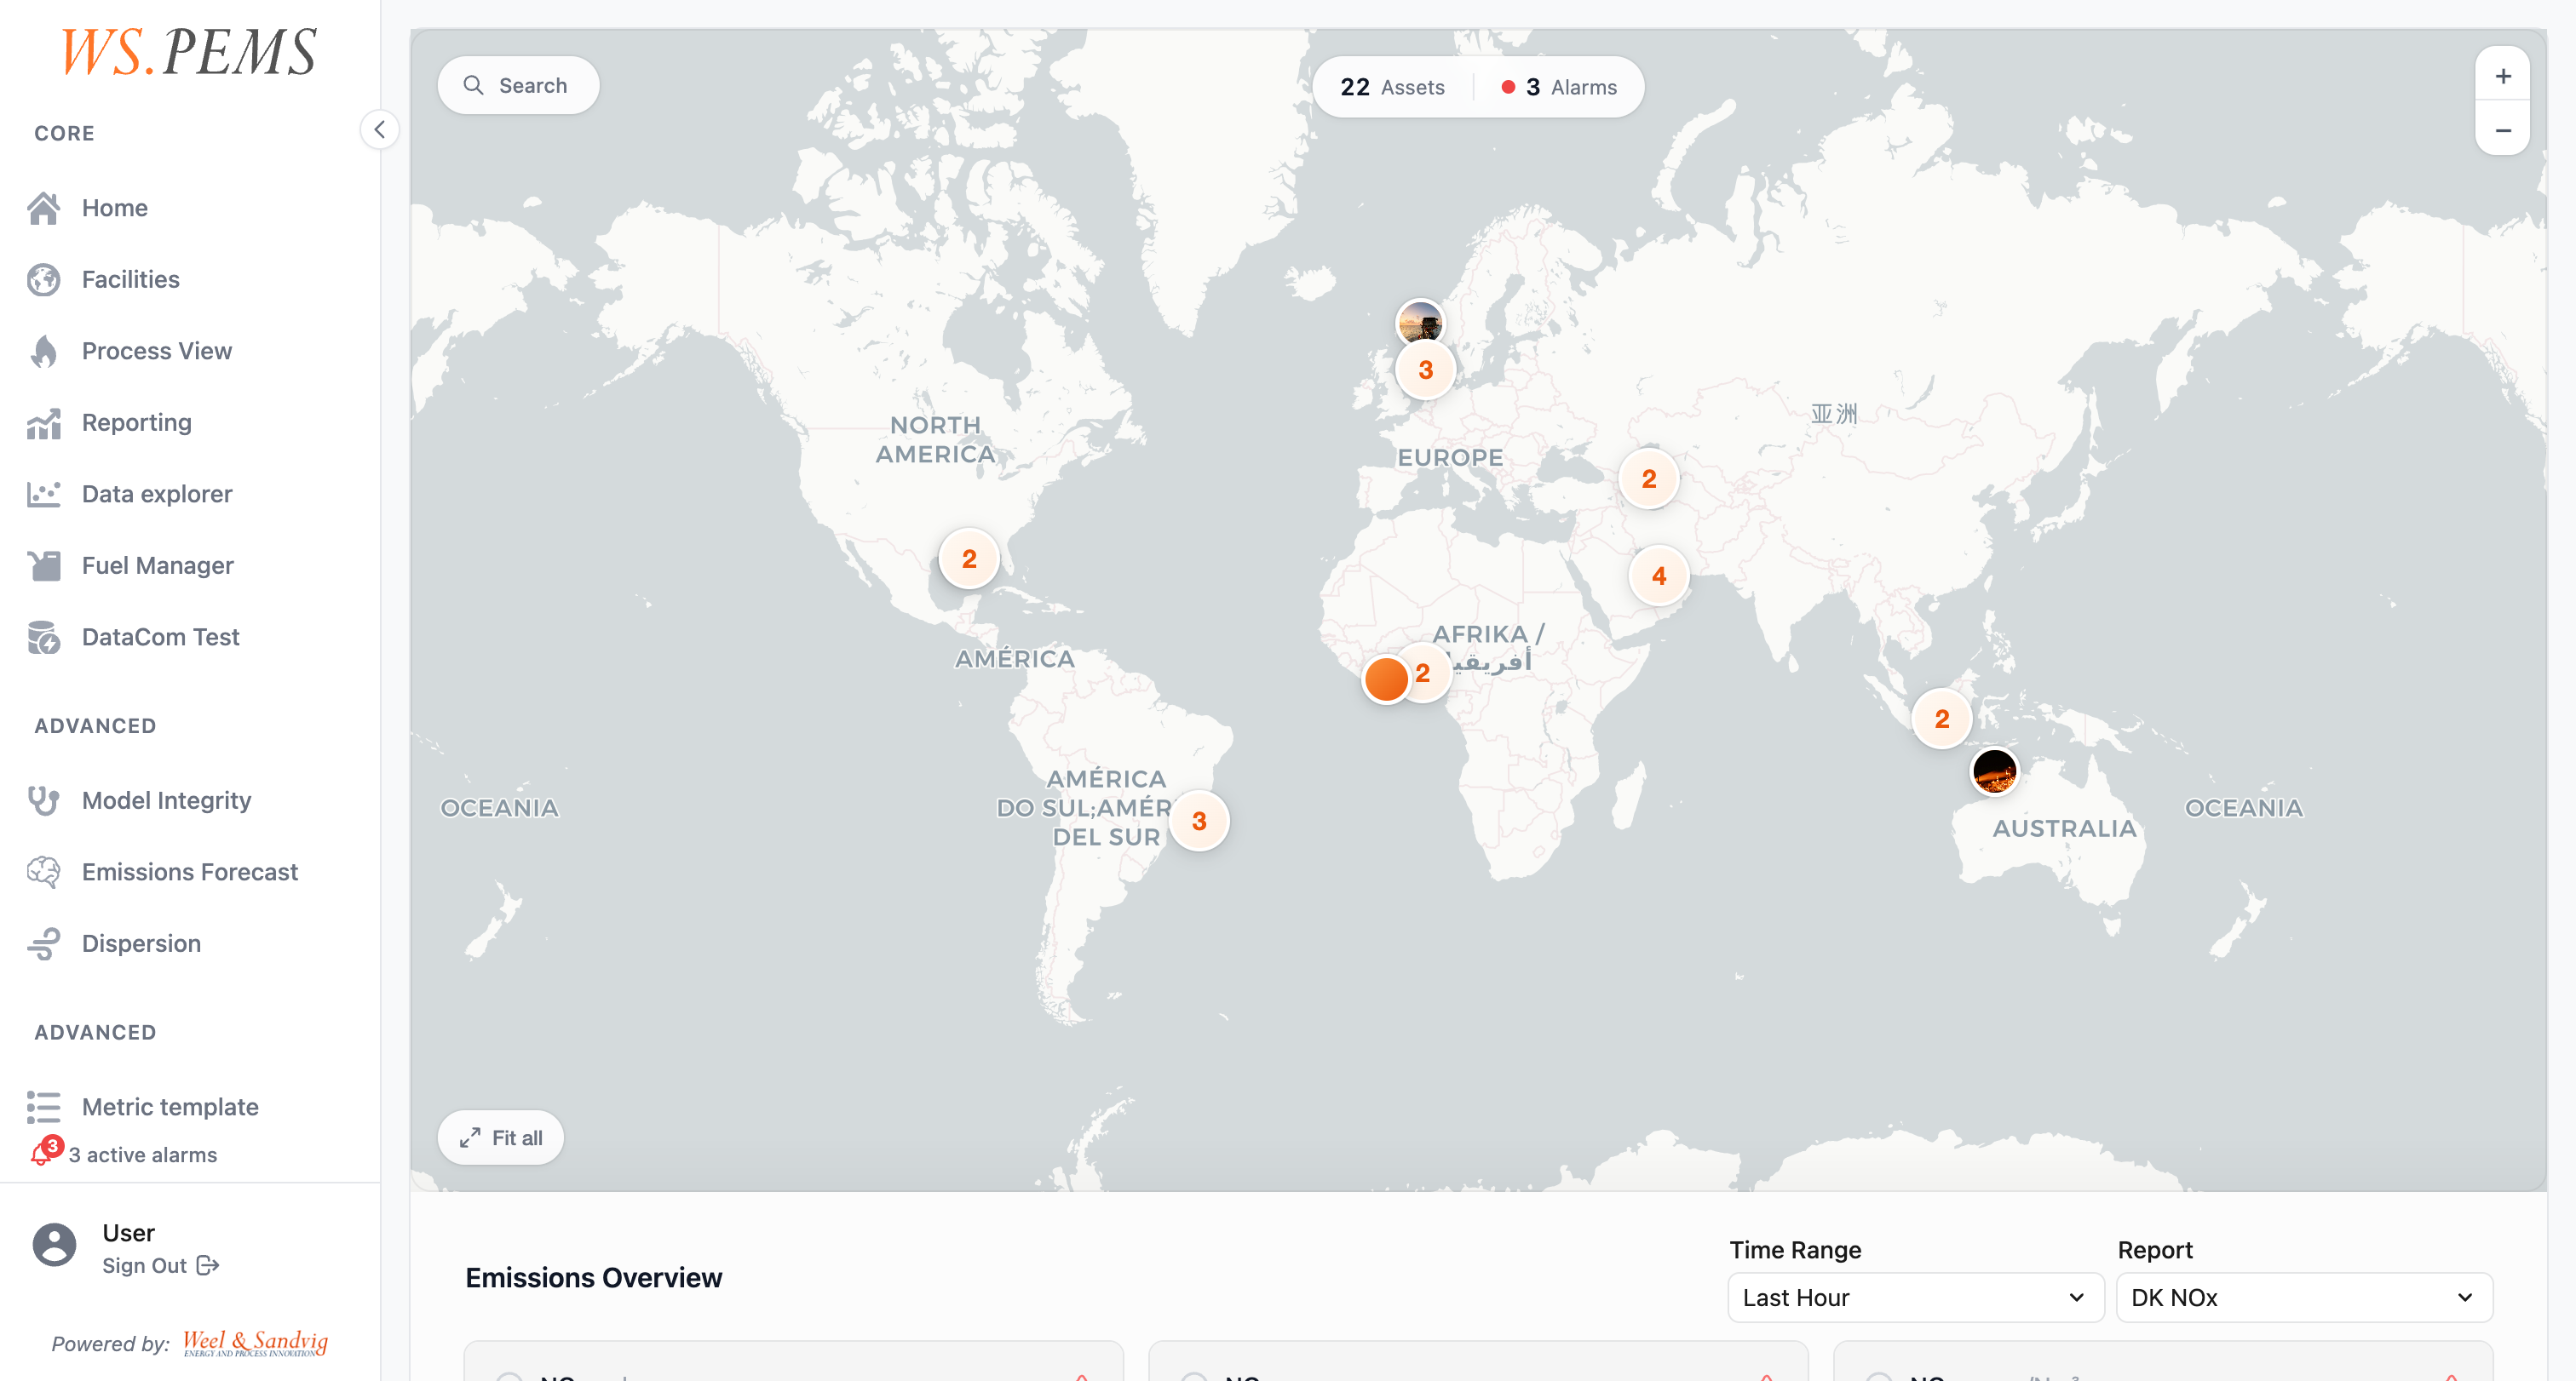Open the Middle East cluster marker 4

click(1659, 576)
